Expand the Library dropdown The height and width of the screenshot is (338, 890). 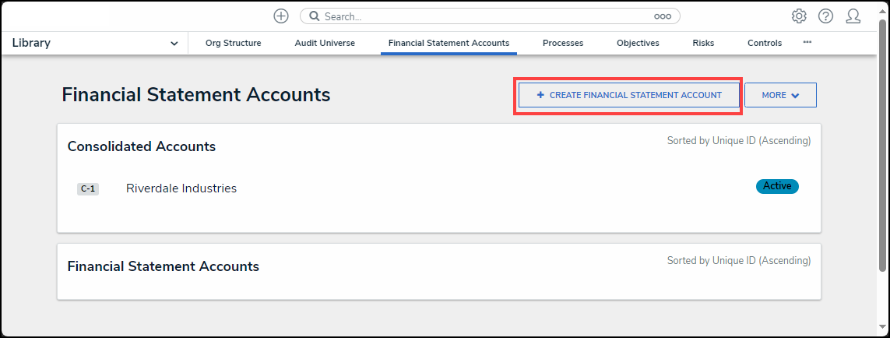pos(174,44)
